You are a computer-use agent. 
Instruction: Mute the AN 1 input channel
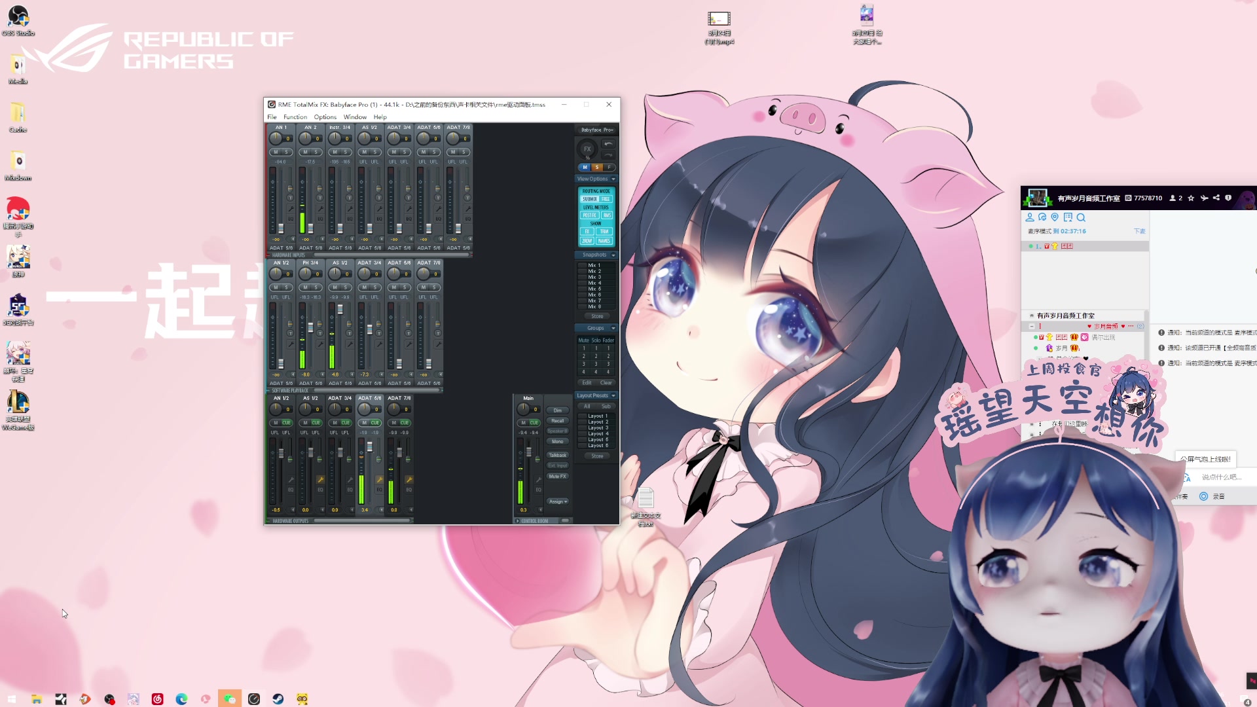276,152
